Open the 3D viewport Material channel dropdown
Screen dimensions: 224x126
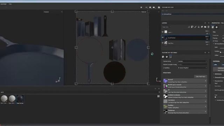pyautogui.click(x=53, y=12)
